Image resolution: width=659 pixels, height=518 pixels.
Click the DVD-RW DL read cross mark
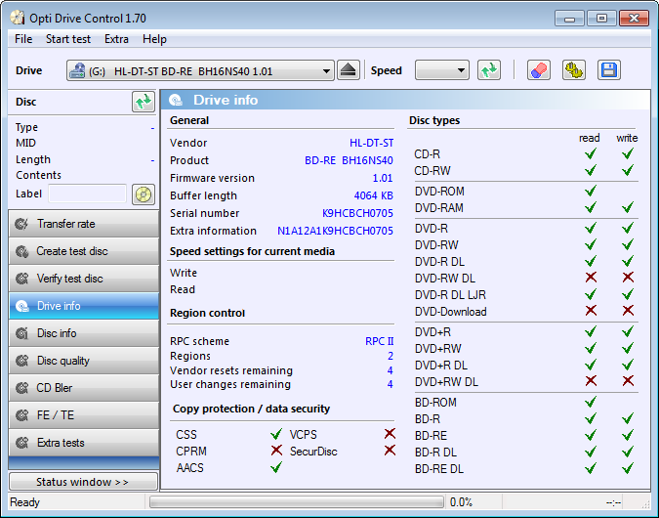point(591,277)
